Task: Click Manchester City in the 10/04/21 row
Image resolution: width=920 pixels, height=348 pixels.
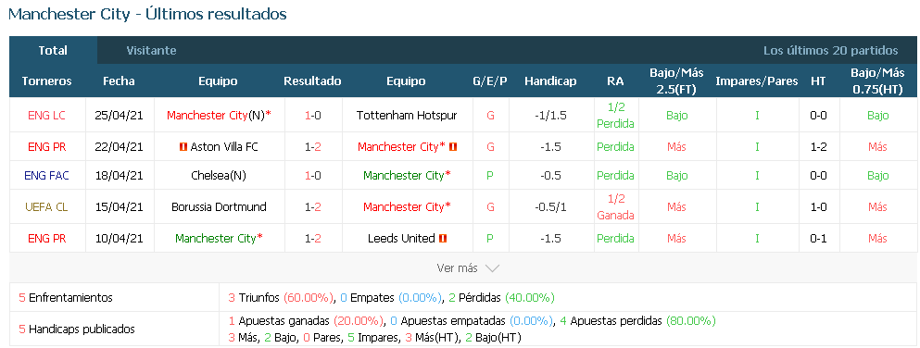Action: pos(216,239)
